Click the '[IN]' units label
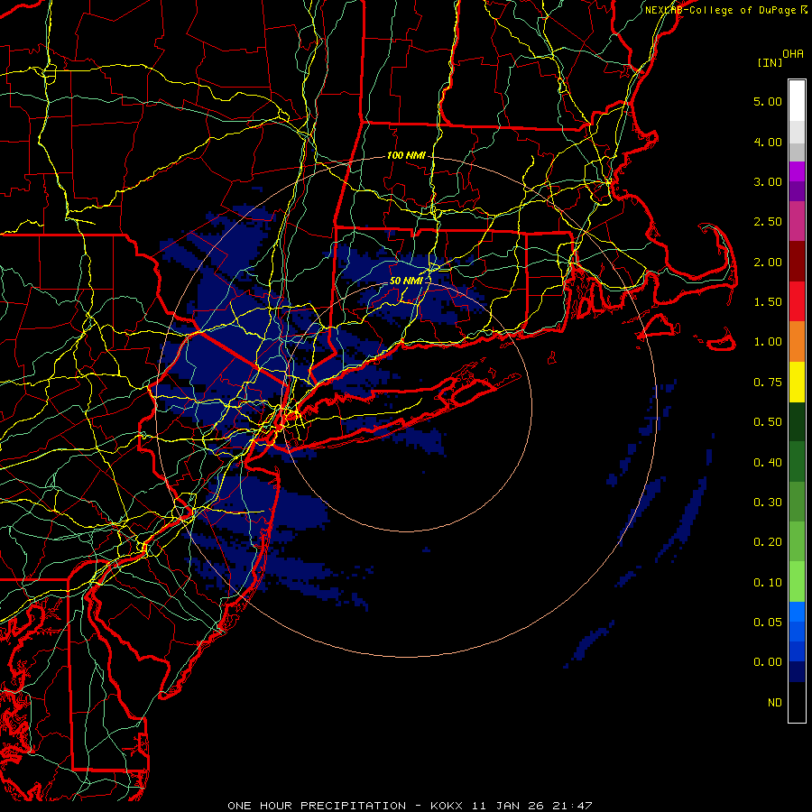 pyautogui.click(x=770, y=62)
